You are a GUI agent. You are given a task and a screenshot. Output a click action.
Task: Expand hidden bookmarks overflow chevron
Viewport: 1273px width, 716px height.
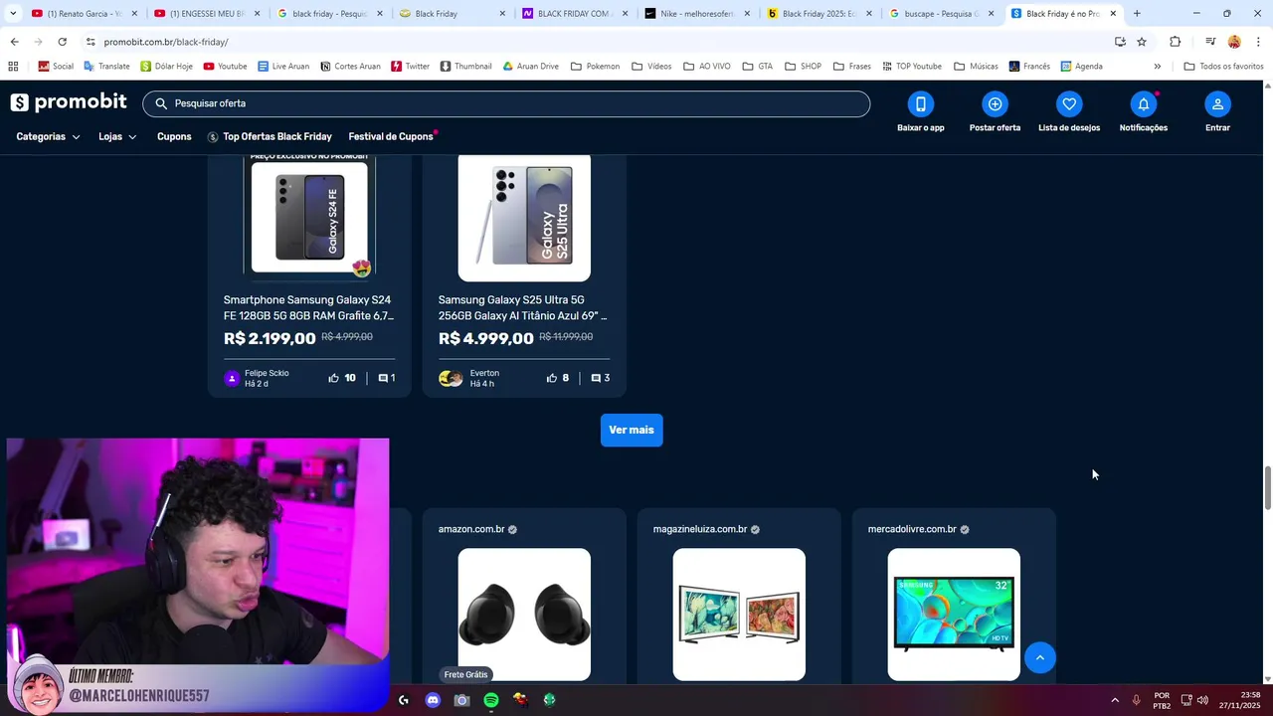coord(1157,67)
